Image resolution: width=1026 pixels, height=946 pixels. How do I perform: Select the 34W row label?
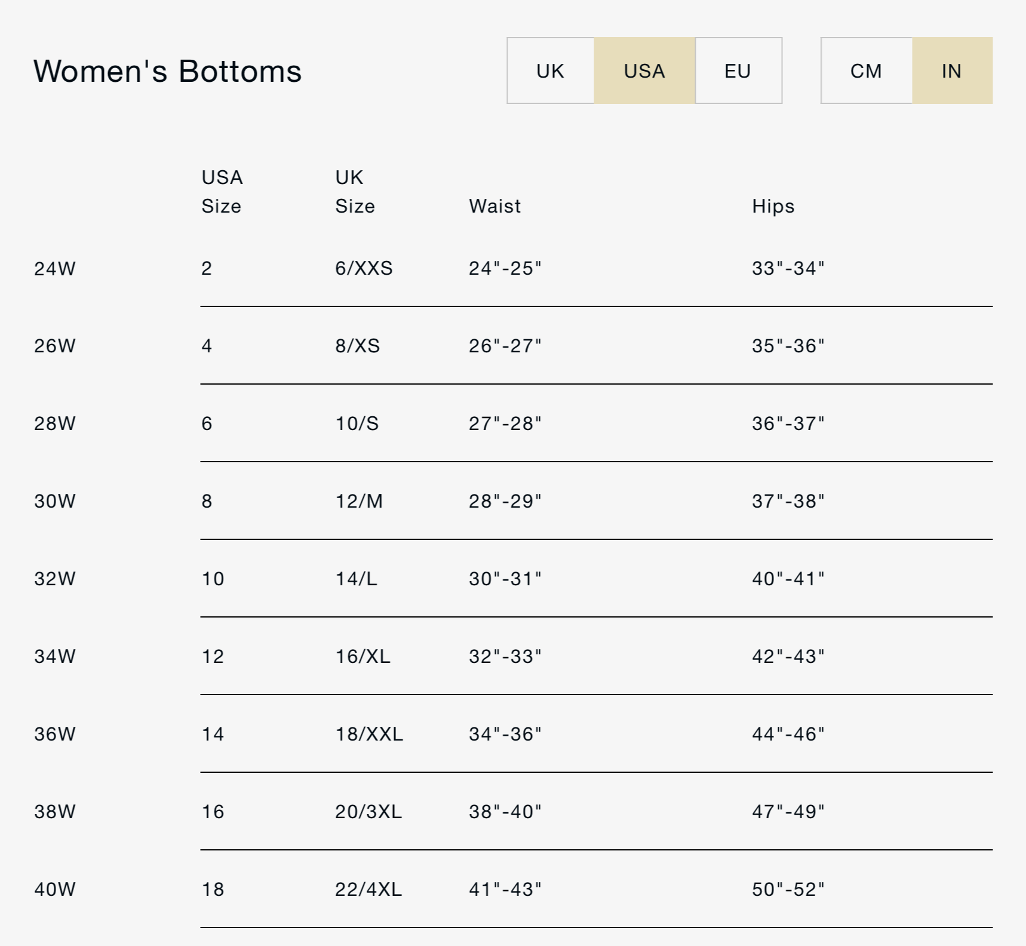pyautogui.click(x=55, y=656)
